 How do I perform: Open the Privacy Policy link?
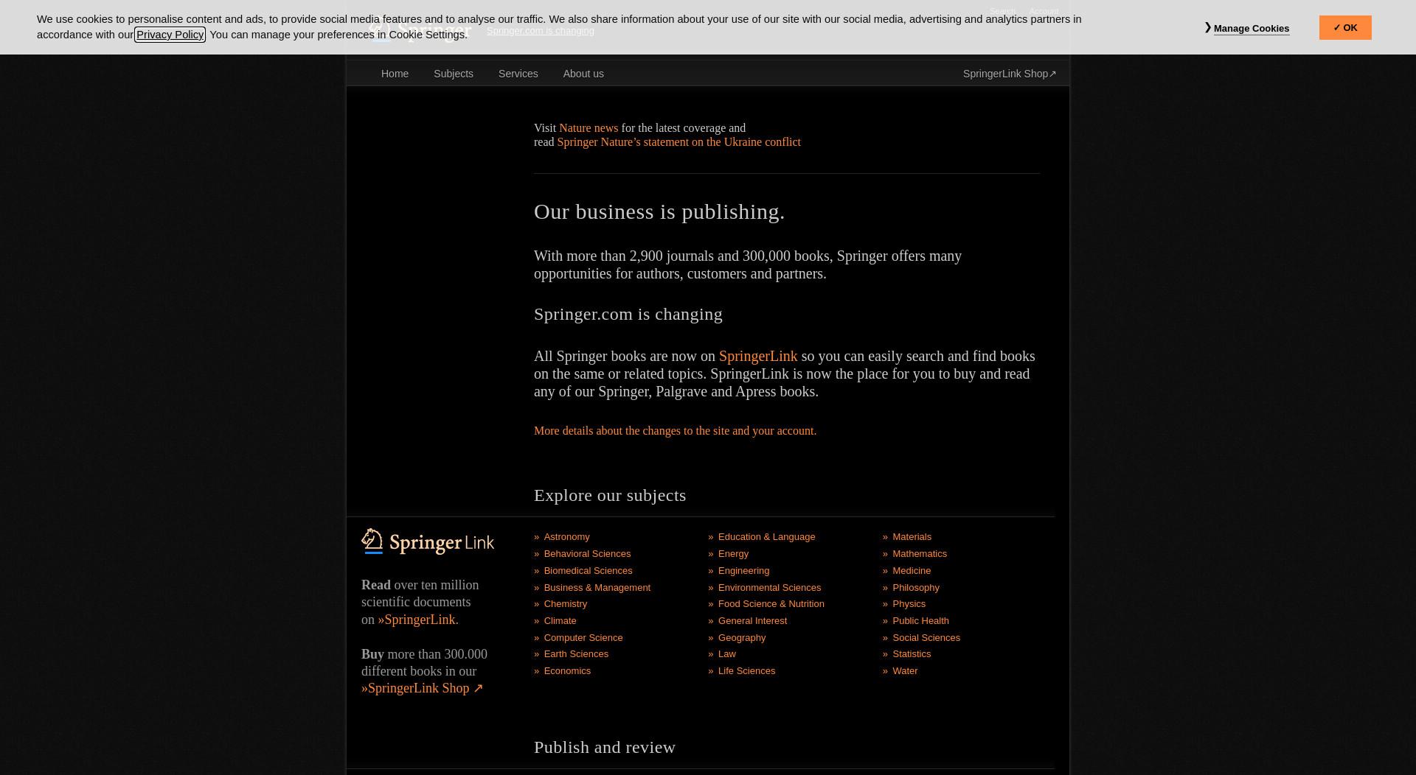[x=170, y=35]
